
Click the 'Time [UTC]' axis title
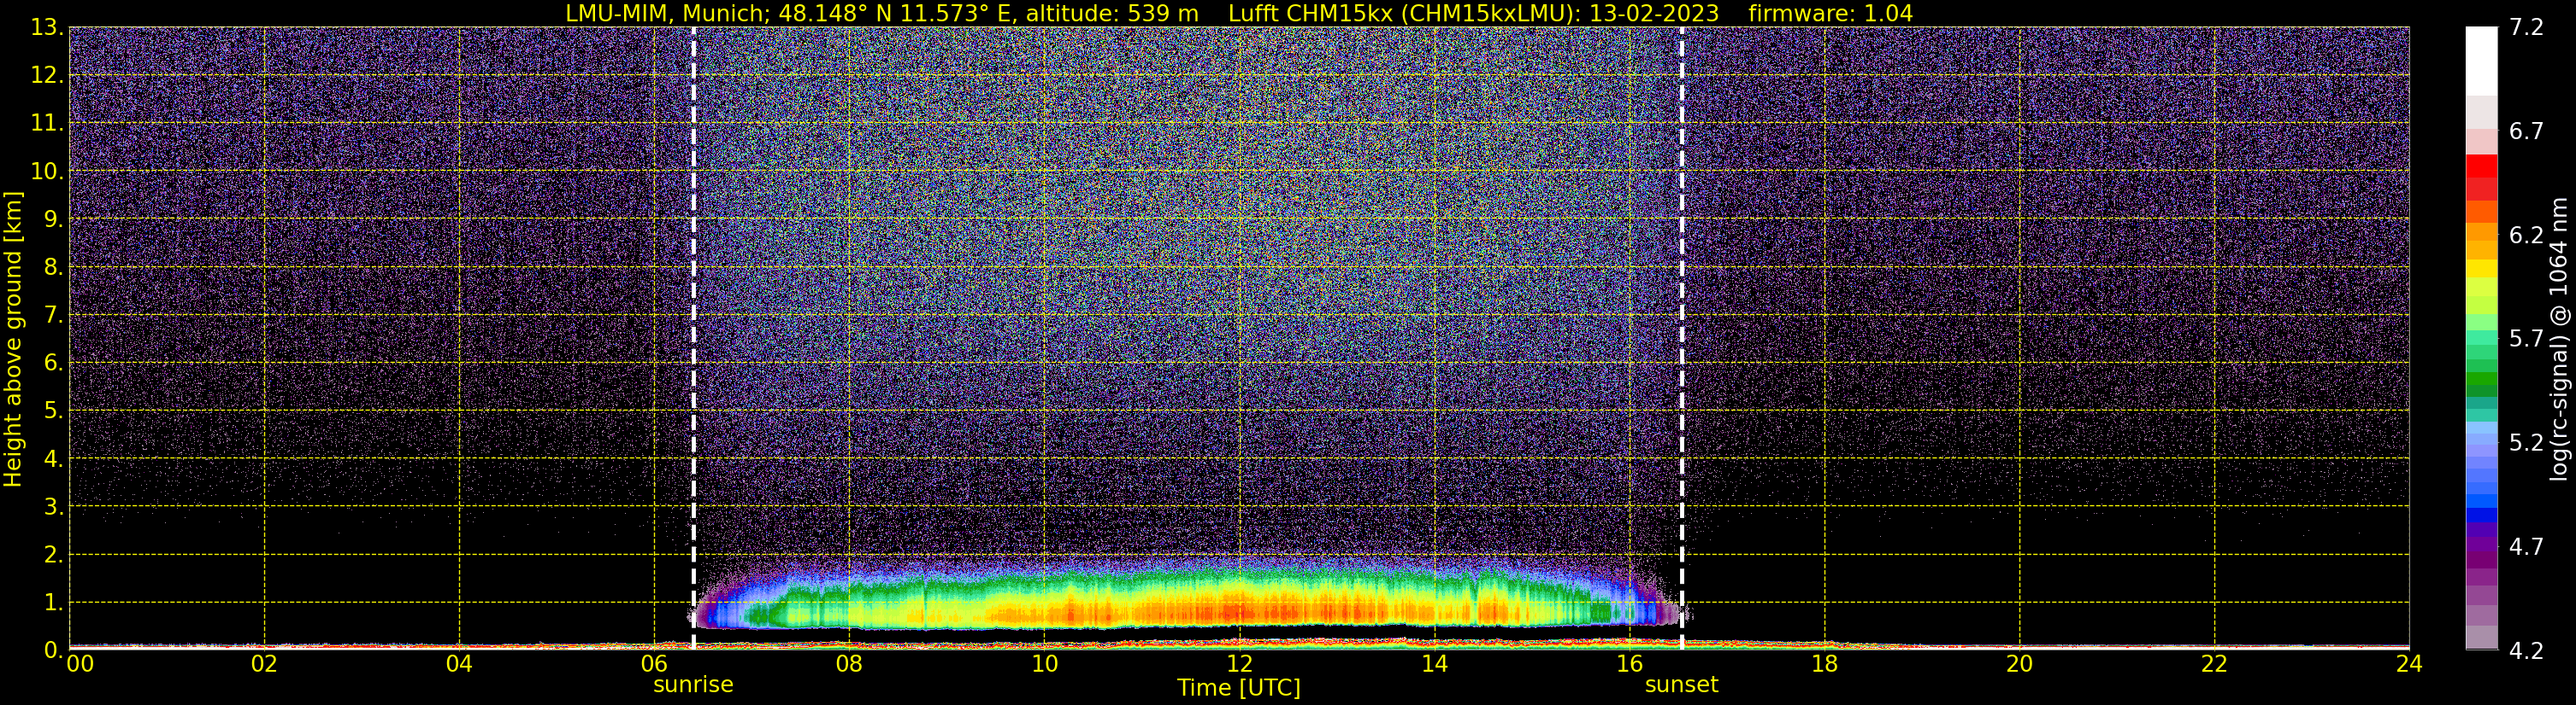point(1238,688)
